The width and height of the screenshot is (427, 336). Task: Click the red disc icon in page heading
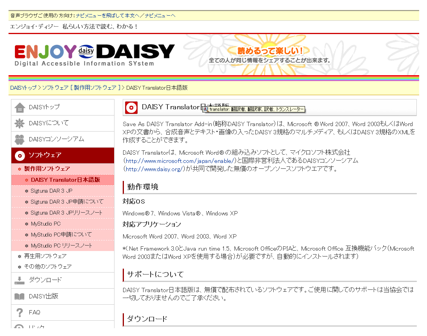[131, 107]
